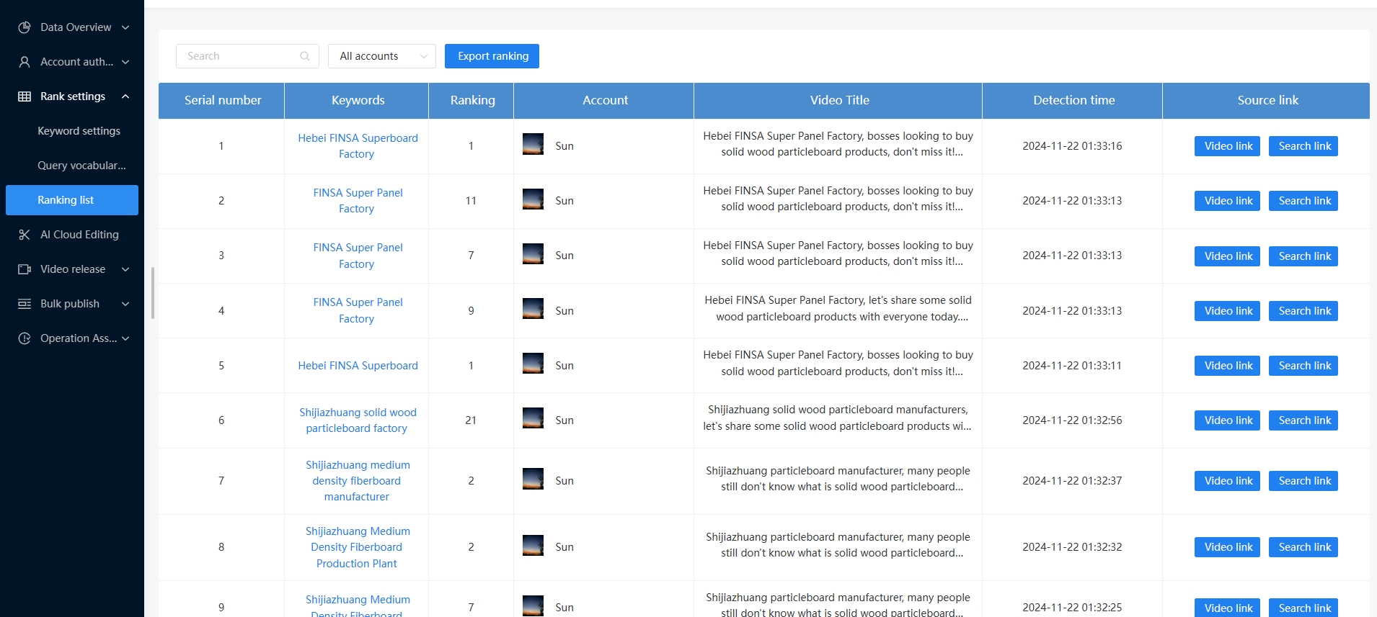Click the Ranking column header
1377x617 pixels.
[x=472, y=100]
